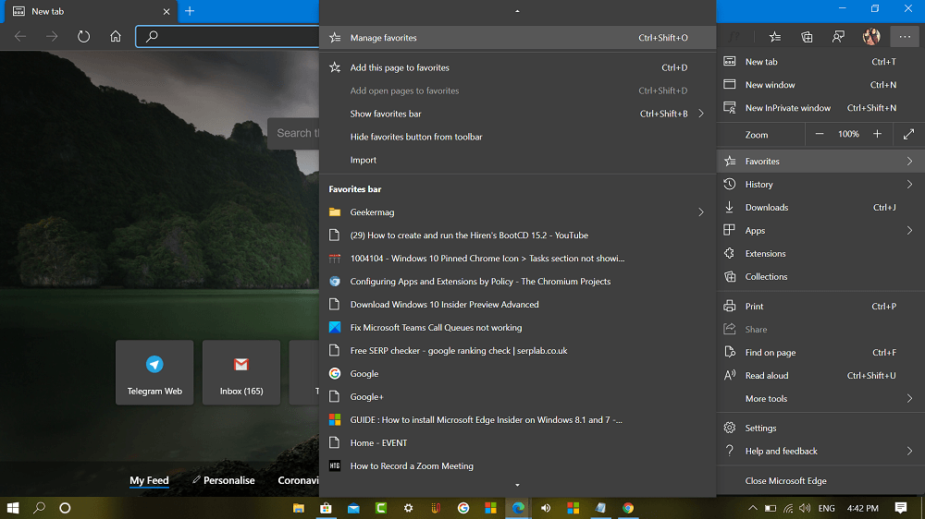Viewport: 925px width, 519px height.
Task: Select Close Microsoft Edge
Action: [820, 481]
